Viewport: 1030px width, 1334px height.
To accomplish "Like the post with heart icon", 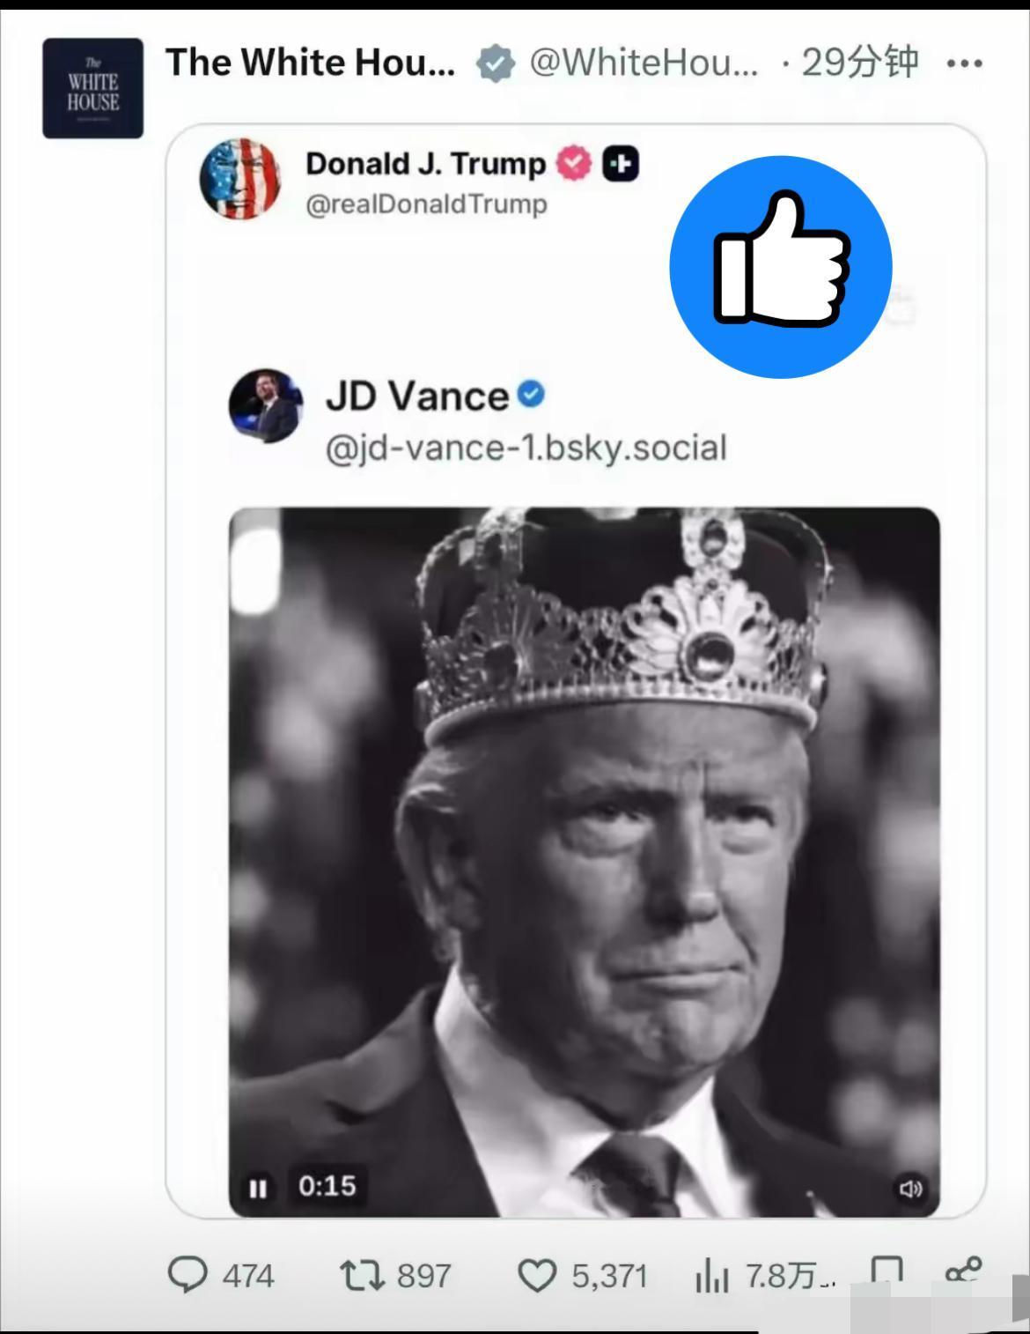I will click(536, 1275).
